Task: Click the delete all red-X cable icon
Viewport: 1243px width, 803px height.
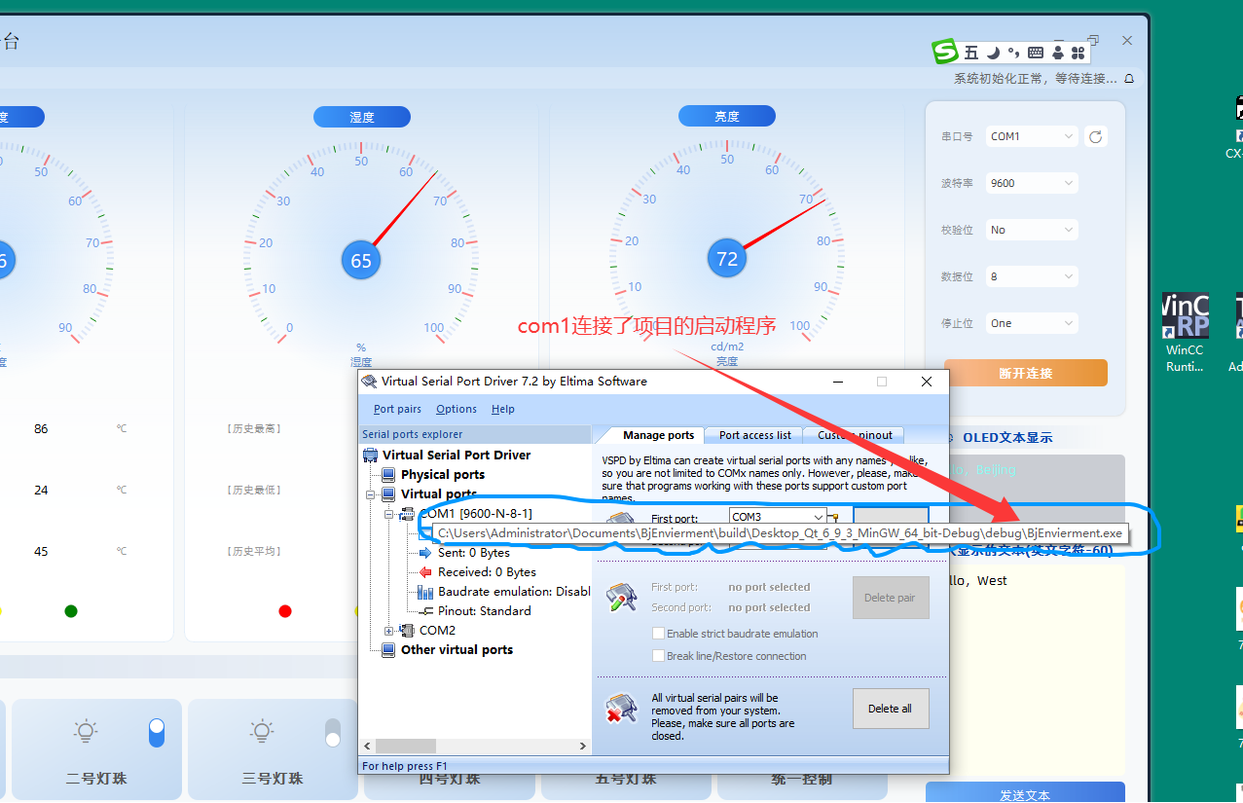Action: (x=621, y=708)
